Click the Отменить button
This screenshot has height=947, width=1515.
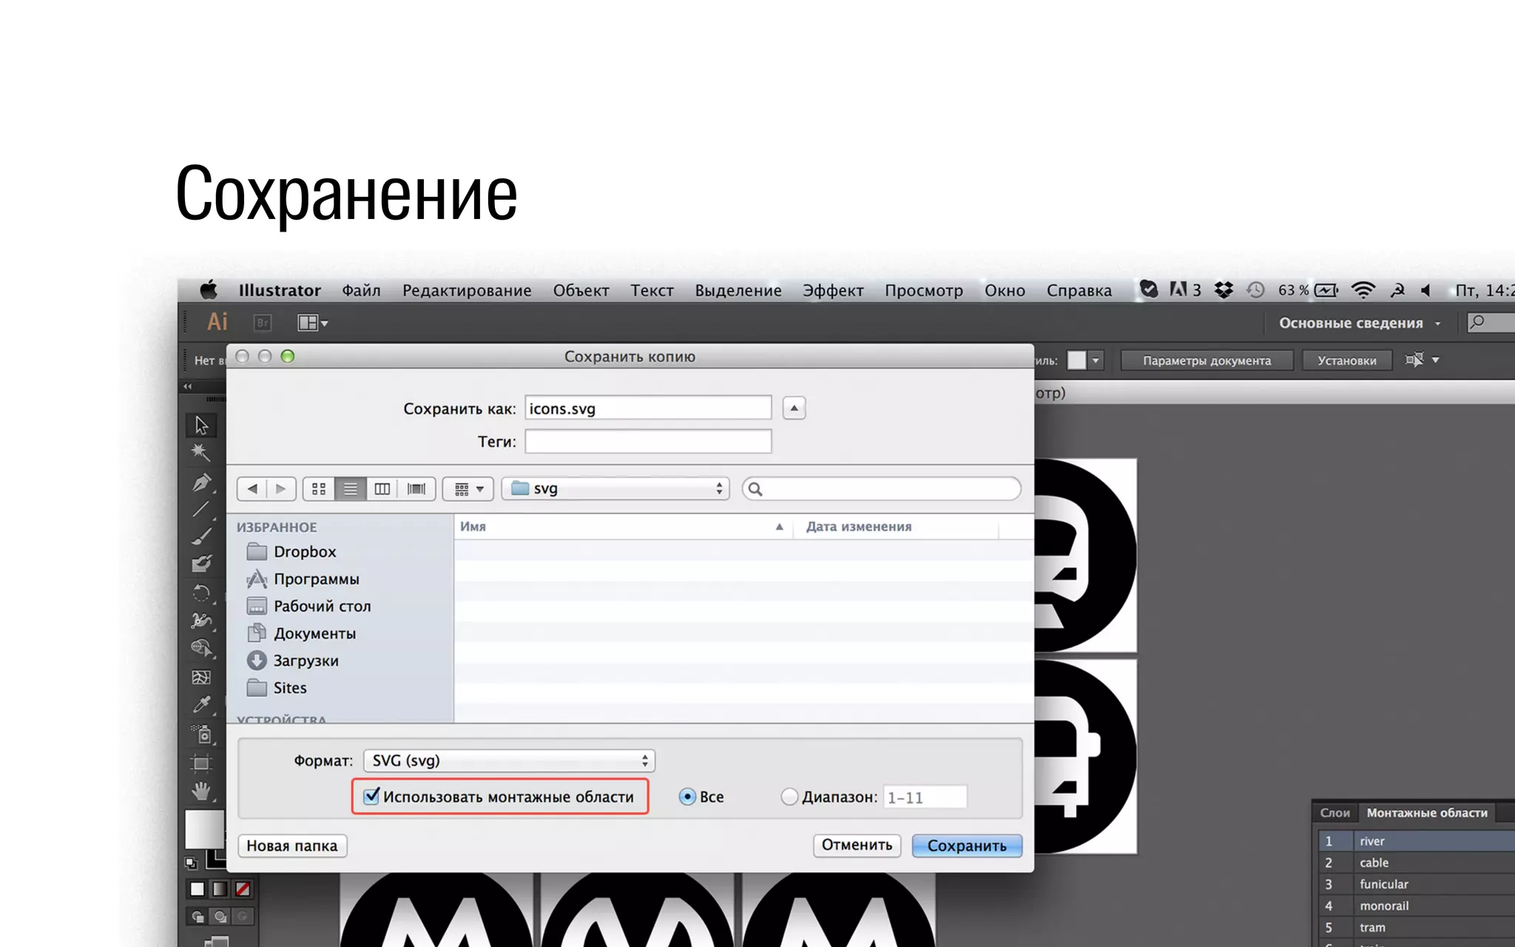(x=857, y=845)
